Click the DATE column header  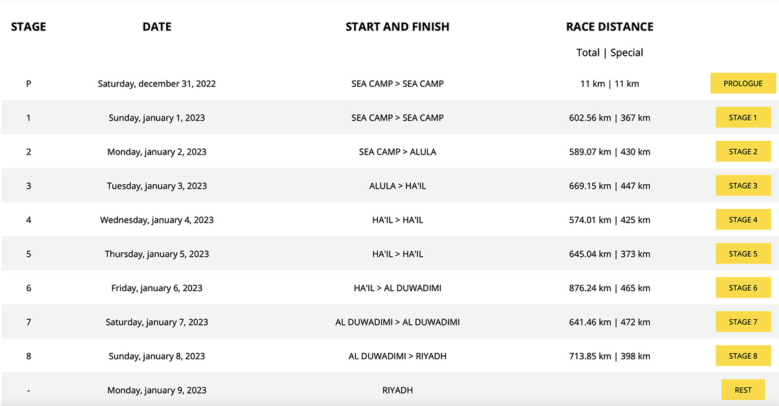click(x=157, y=27)
